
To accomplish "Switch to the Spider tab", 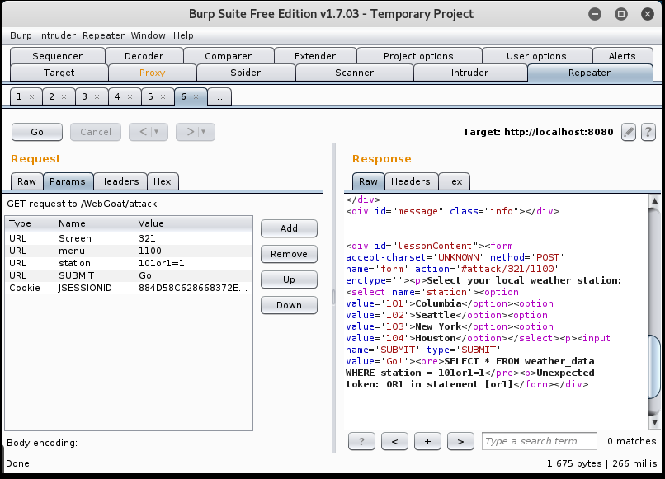I will [246, 73].
